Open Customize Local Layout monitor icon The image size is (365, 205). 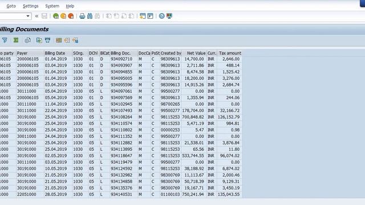169,16
